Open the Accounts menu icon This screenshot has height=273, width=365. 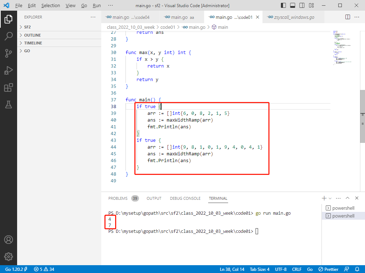click(x=9, y=240)
